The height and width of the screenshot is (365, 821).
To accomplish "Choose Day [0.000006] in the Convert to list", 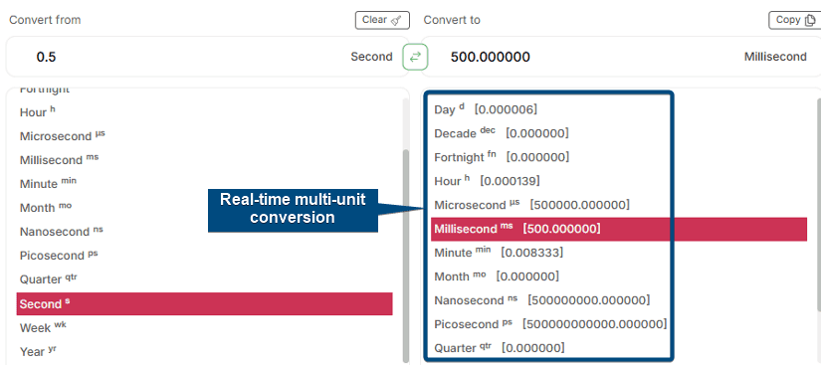I will click(x=619, y=109).
